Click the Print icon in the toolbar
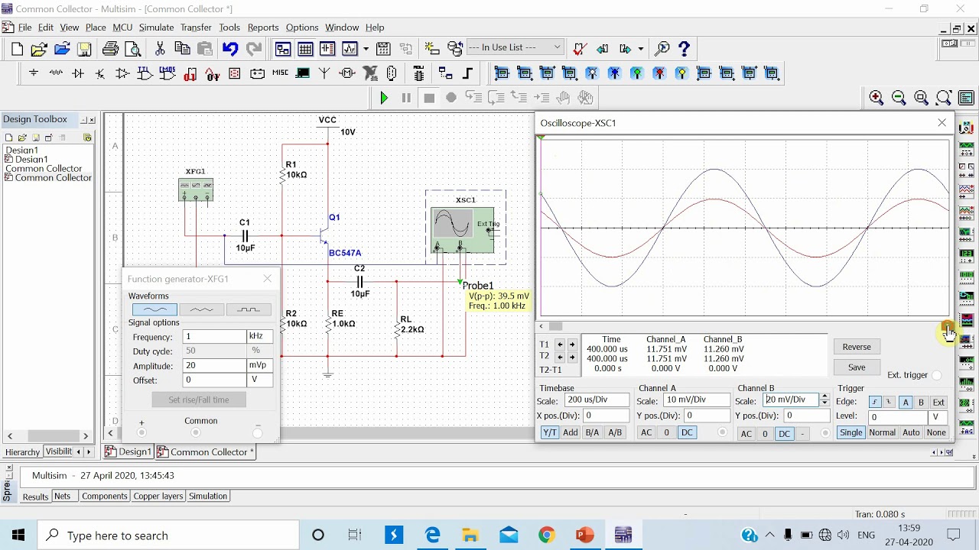 (111, 50)
